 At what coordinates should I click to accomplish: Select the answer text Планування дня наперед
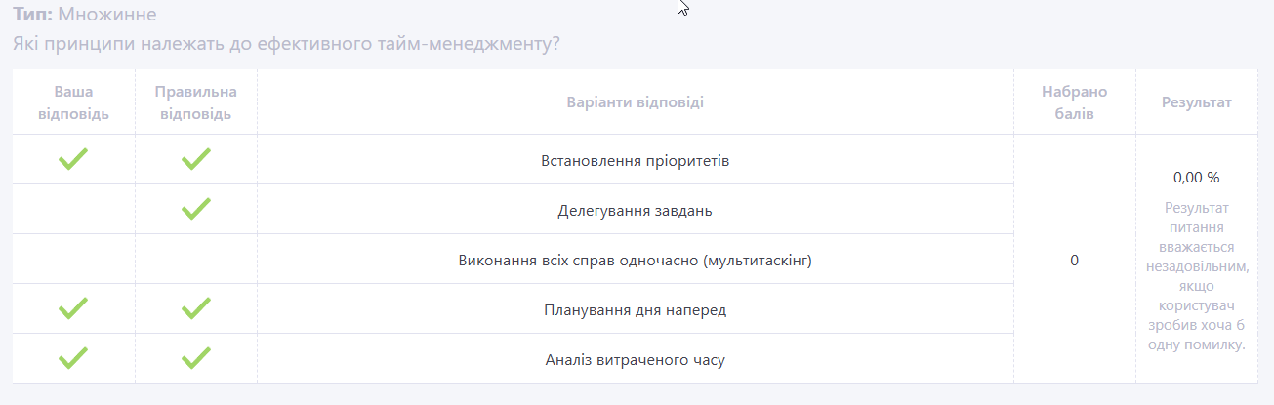click(635, 310)
